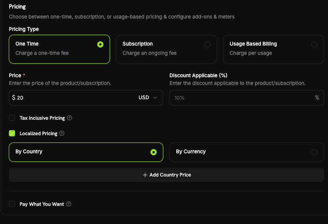
Task: Click the 'Charge a one-time fee' description
Action: coord(42,53)
